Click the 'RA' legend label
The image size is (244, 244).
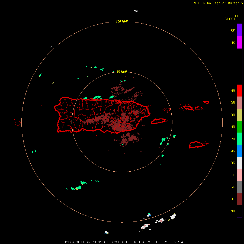pyautogui.click(x=233, y=139)
